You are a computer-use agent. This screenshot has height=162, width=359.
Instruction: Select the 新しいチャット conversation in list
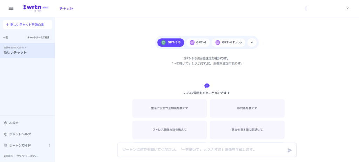coord(27,50)
